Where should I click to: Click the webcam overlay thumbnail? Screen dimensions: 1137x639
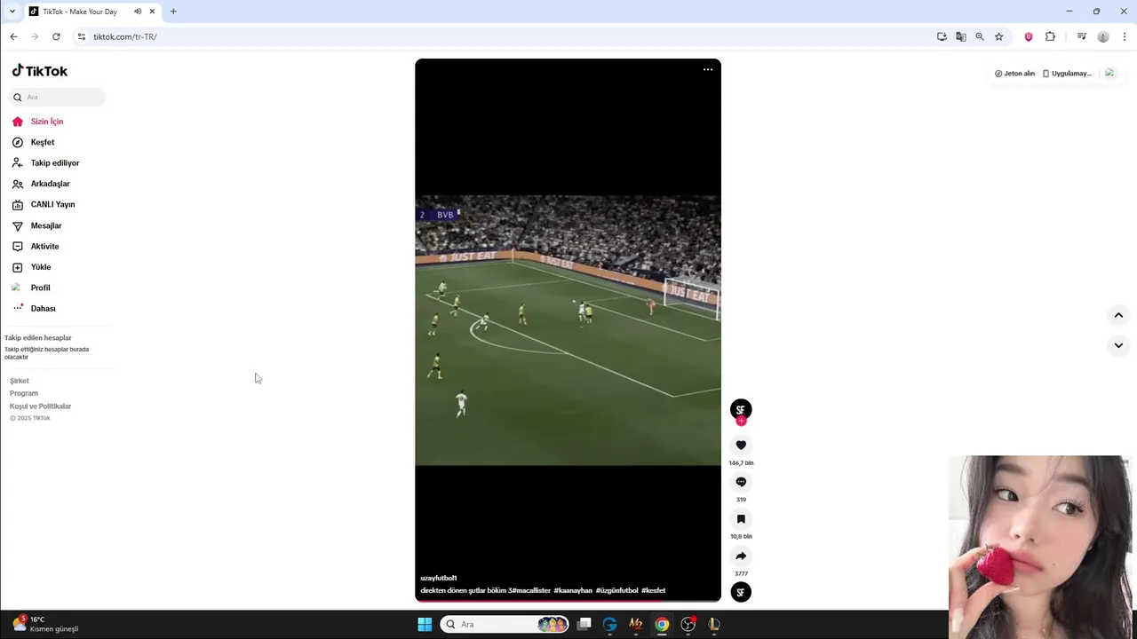1041,547
